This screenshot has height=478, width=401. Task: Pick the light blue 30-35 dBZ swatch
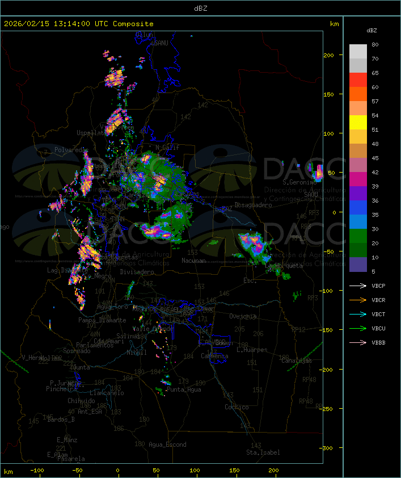click(x=358, y=221)
